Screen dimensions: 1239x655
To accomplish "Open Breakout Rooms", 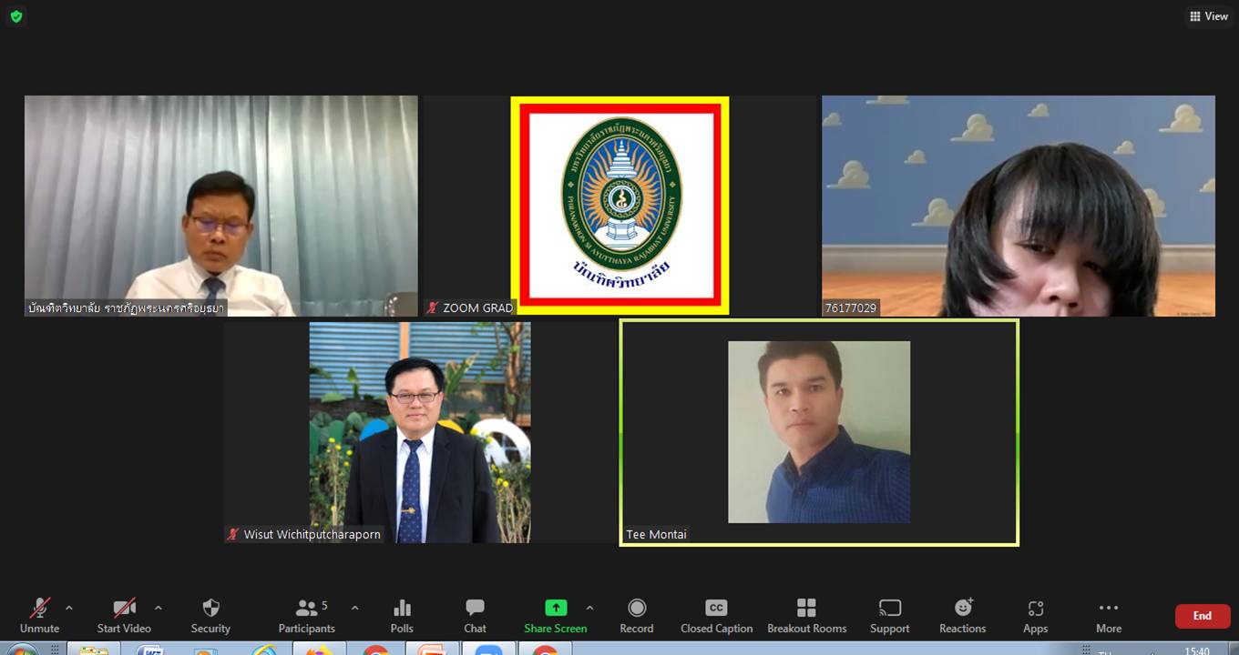I will tap(806, 615).
